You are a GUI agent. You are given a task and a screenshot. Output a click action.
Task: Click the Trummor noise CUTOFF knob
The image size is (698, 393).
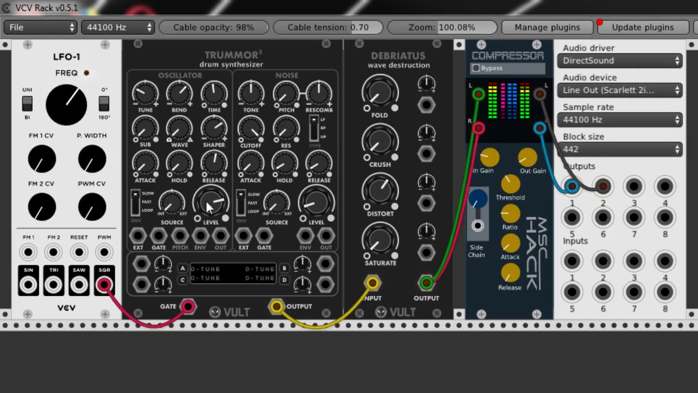click(x=251, y=129)
